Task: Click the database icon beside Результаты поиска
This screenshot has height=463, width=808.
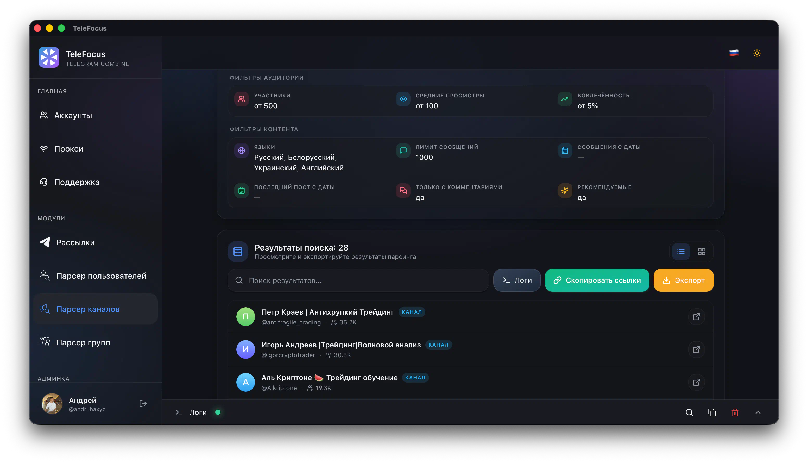Action: point(238,252)
